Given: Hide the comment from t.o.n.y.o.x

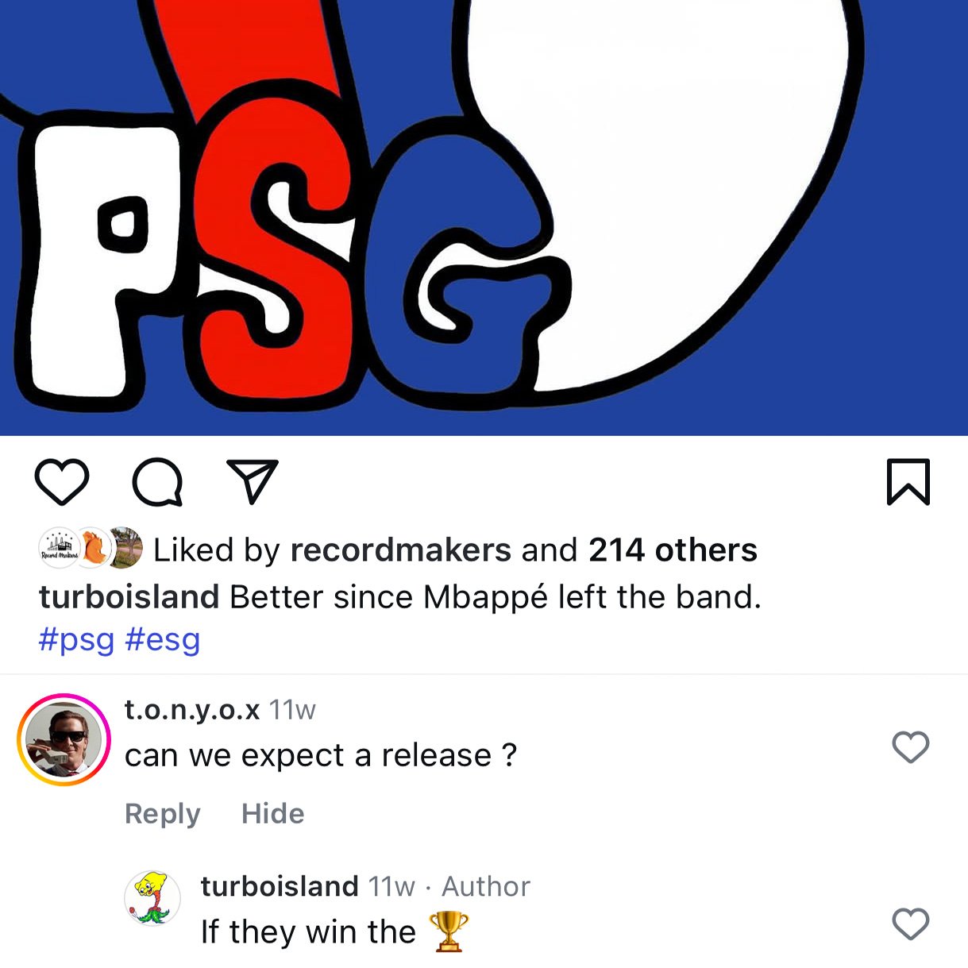Looking at the screenshot, I should pyautogui.click(x=273, y=813).
